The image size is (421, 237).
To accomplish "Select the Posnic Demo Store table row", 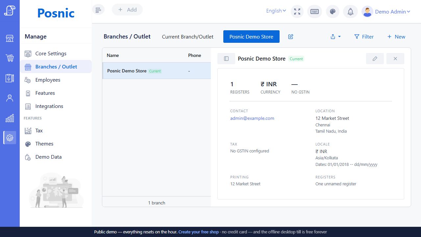I will [157, 71].
